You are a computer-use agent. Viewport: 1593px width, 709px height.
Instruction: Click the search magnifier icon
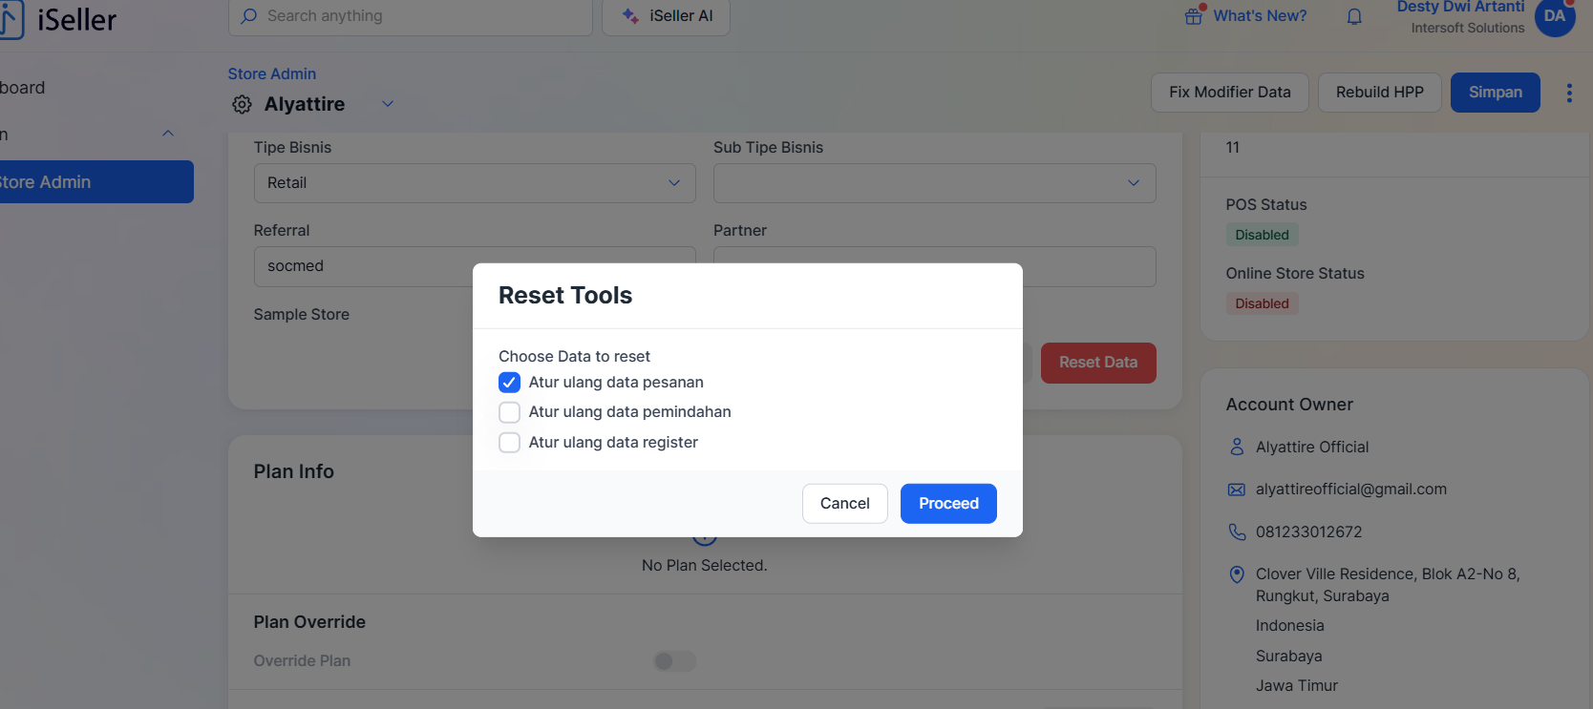(x=249, y=15)
